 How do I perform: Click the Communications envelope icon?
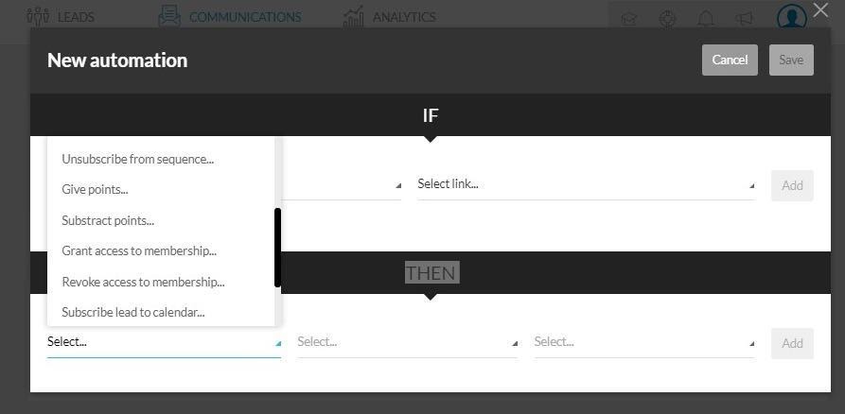[169, 16]
